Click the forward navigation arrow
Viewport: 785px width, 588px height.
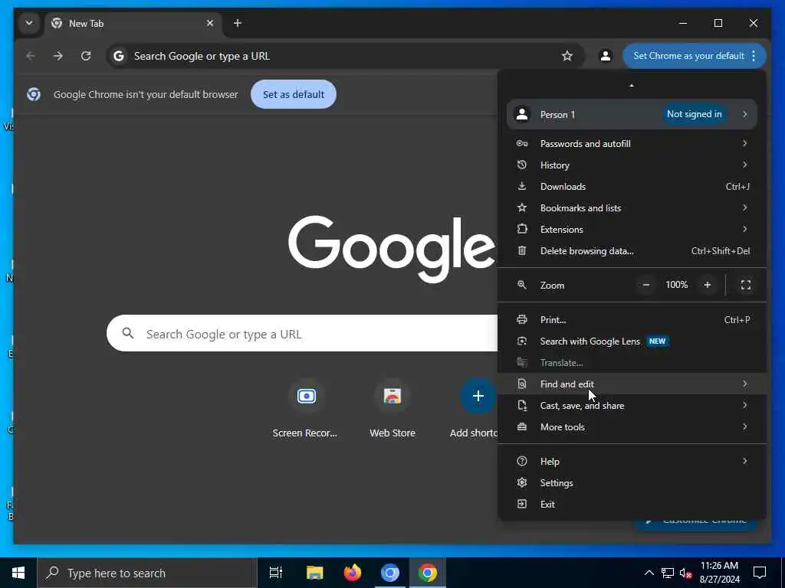point(58,56)
